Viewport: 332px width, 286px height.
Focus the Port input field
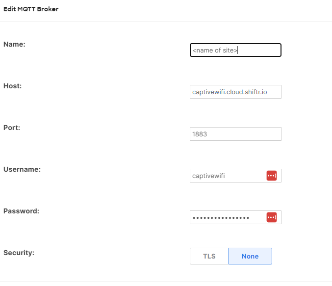[x=235, y=134]
